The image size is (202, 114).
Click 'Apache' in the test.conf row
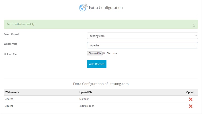(x=9, y=99)
